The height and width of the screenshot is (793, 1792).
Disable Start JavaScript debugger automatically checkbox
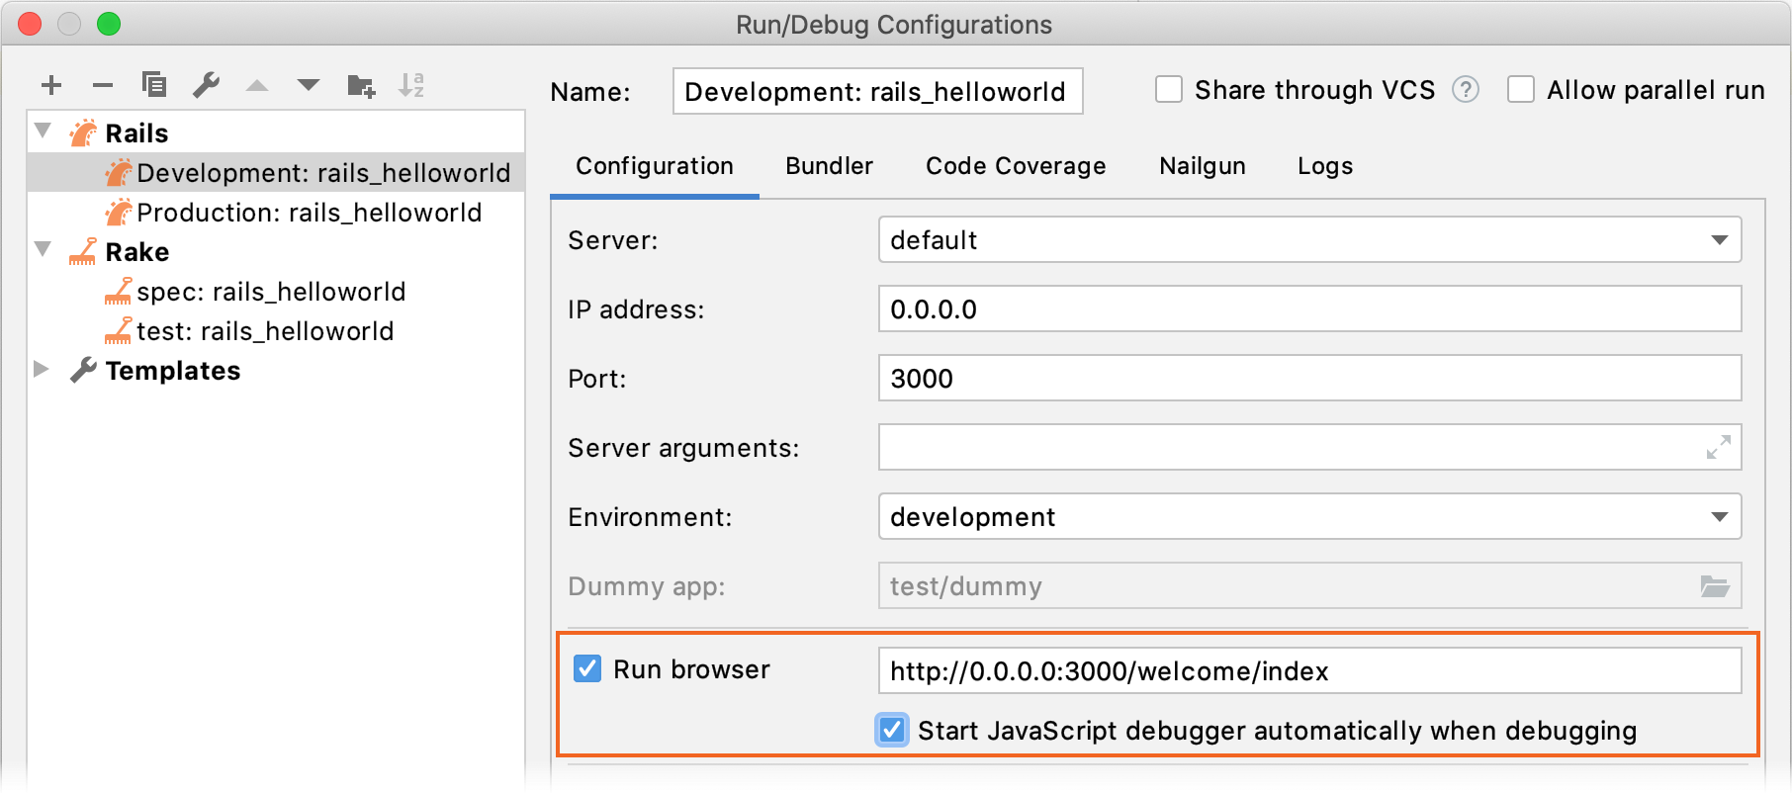tap(892, 731)
